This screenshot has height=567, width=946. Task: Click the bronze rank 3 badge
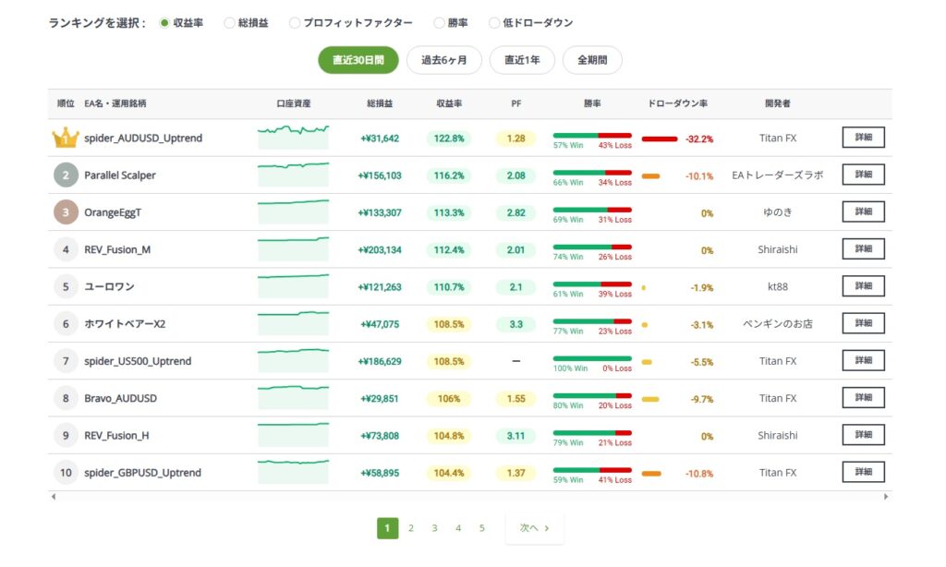(65, 211)
